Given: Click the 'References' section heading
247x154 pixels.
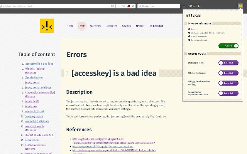Looking at the screenshot, I should pyautogui.click(x=79, y=129).
